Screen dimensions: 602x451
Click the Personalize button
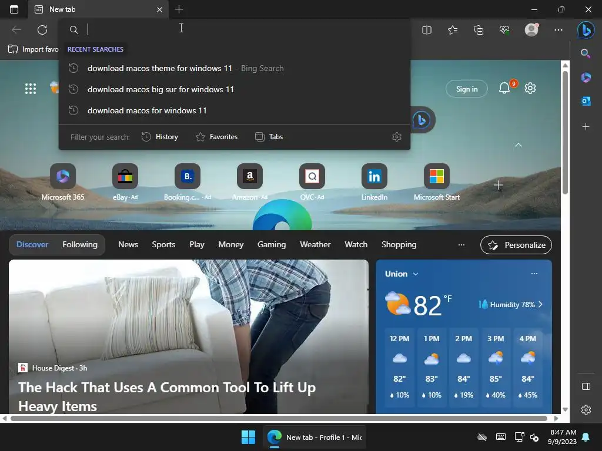(516, 245)
